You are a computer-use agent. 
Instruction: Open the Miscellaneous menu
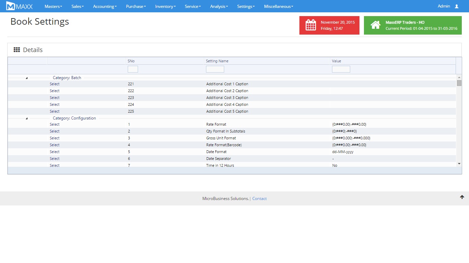pyautogui.click(x=278, y=7)
